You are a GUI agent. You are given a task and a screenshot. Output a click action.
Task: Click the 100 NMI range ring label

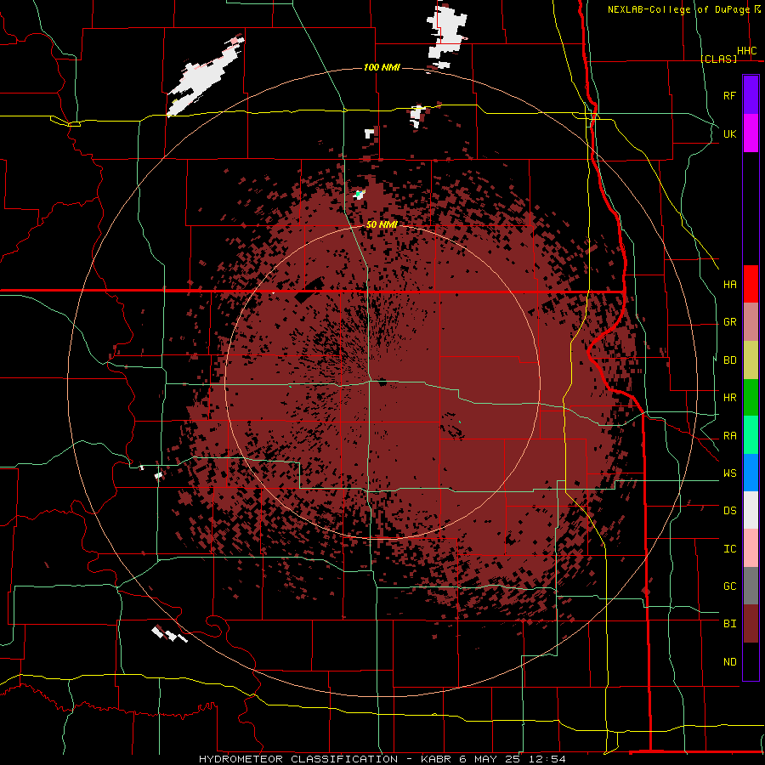pyautogui.click(x=382, y=67)
